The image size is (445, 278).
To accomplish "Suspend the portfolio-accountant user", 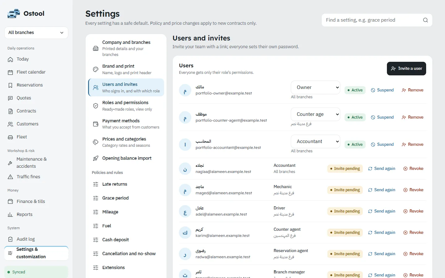I will [382, 145].
